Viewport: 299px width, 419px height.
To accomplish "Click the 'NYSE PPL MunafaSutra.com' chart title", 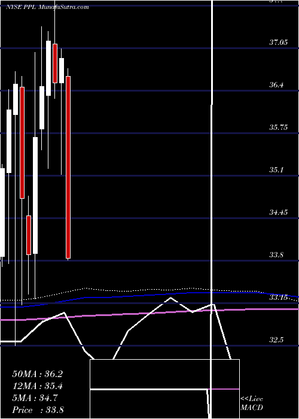I will coord(47,7).
